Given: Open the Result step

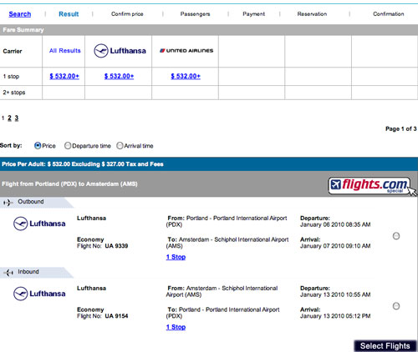Looking at the screenshot, I should click(69, 14).
